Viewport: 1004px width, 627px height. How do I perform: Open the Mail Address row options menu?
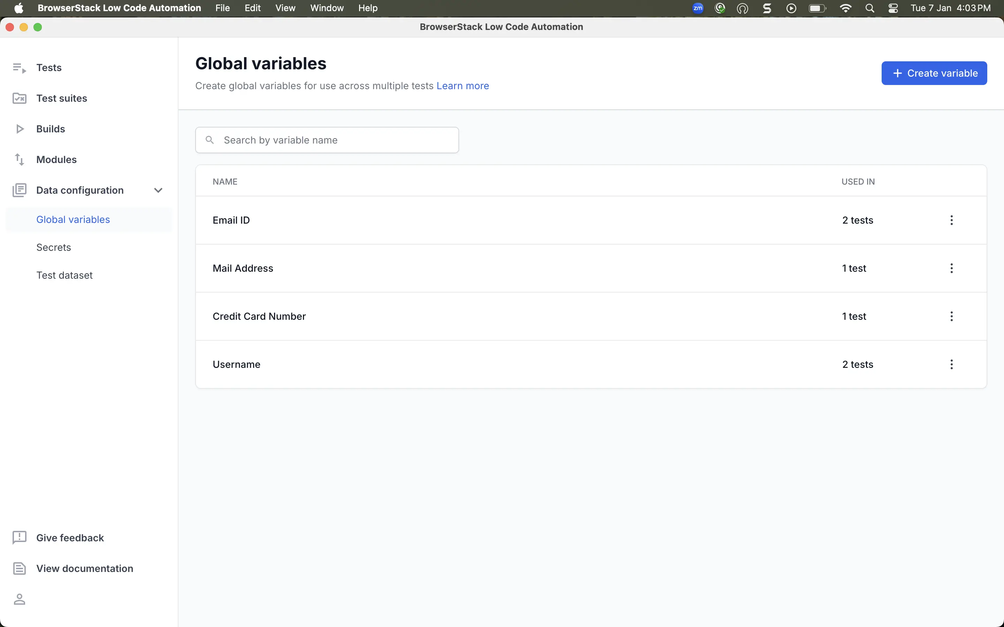pyautogui.click(x=951, y=268)
